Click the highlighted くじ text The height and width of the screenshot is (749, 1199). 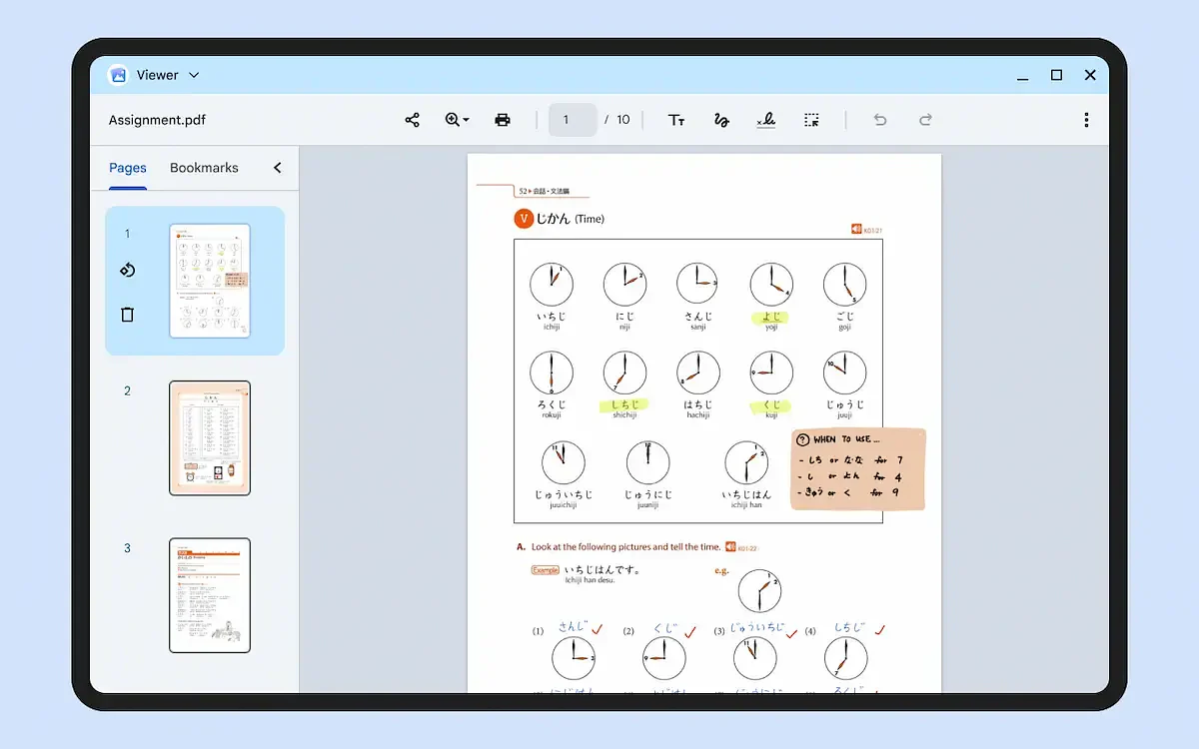click(770, 404)
